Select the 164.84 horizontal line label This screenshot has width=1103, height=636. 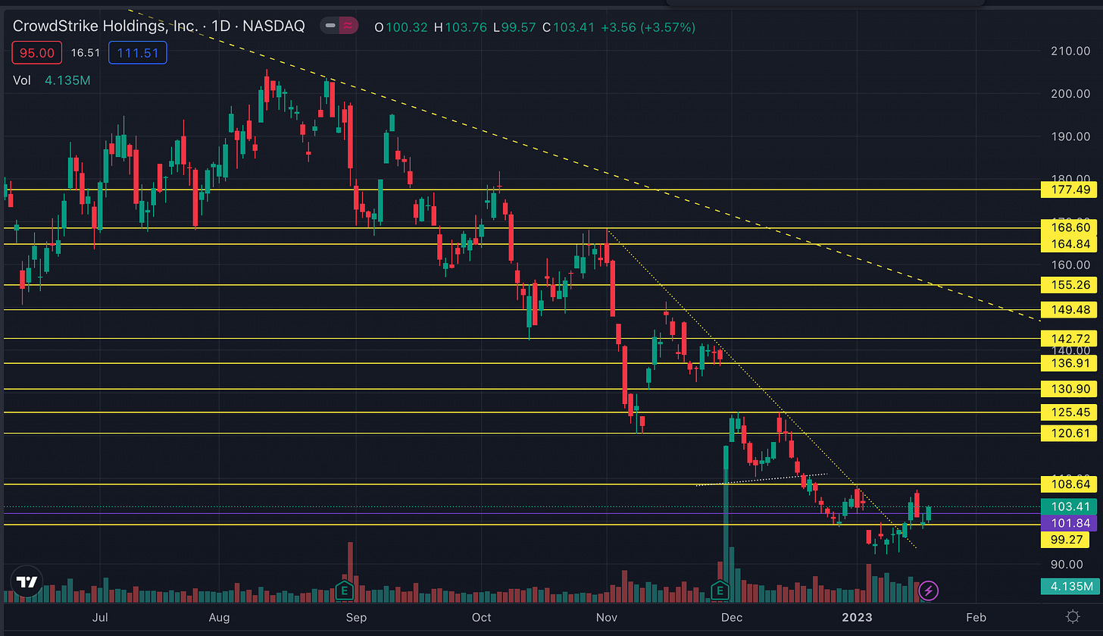pos(1070,244)
